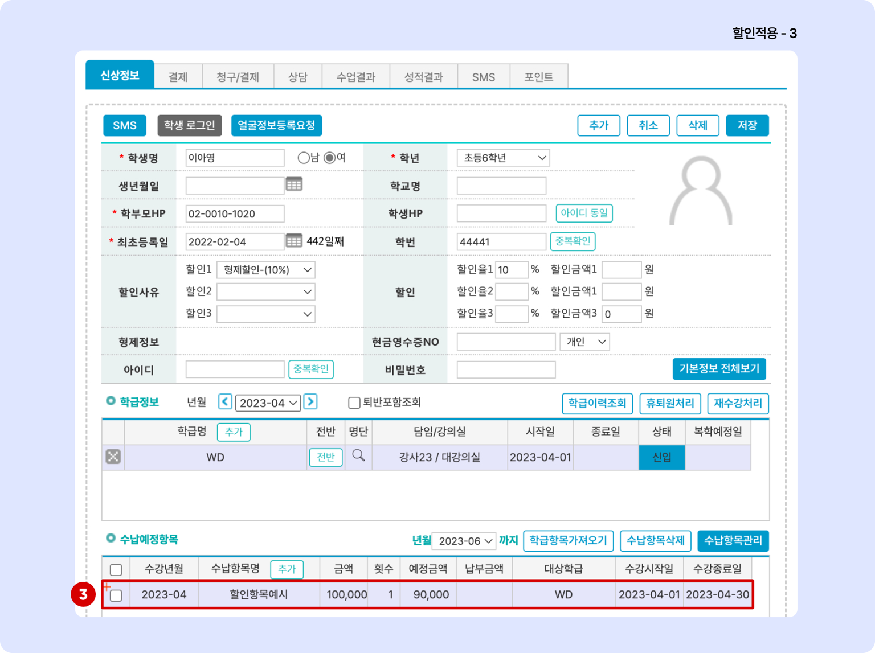Expand the 할인1 discount reason dropdown
The image size is (875, 653).
coord(266,270)
